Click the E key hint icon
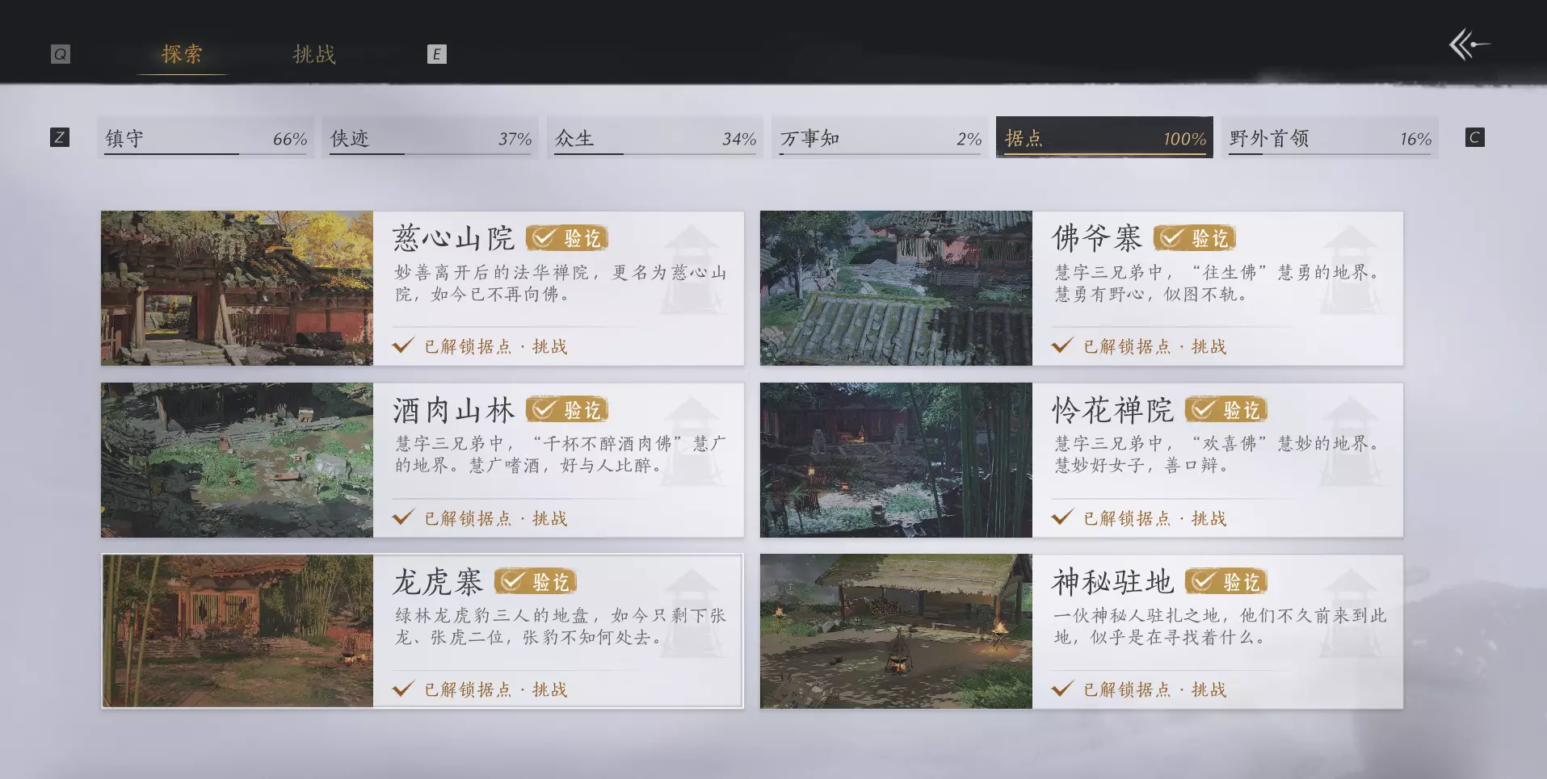The height and width of the screenshot is (779, 1547). tap(436, 54)
